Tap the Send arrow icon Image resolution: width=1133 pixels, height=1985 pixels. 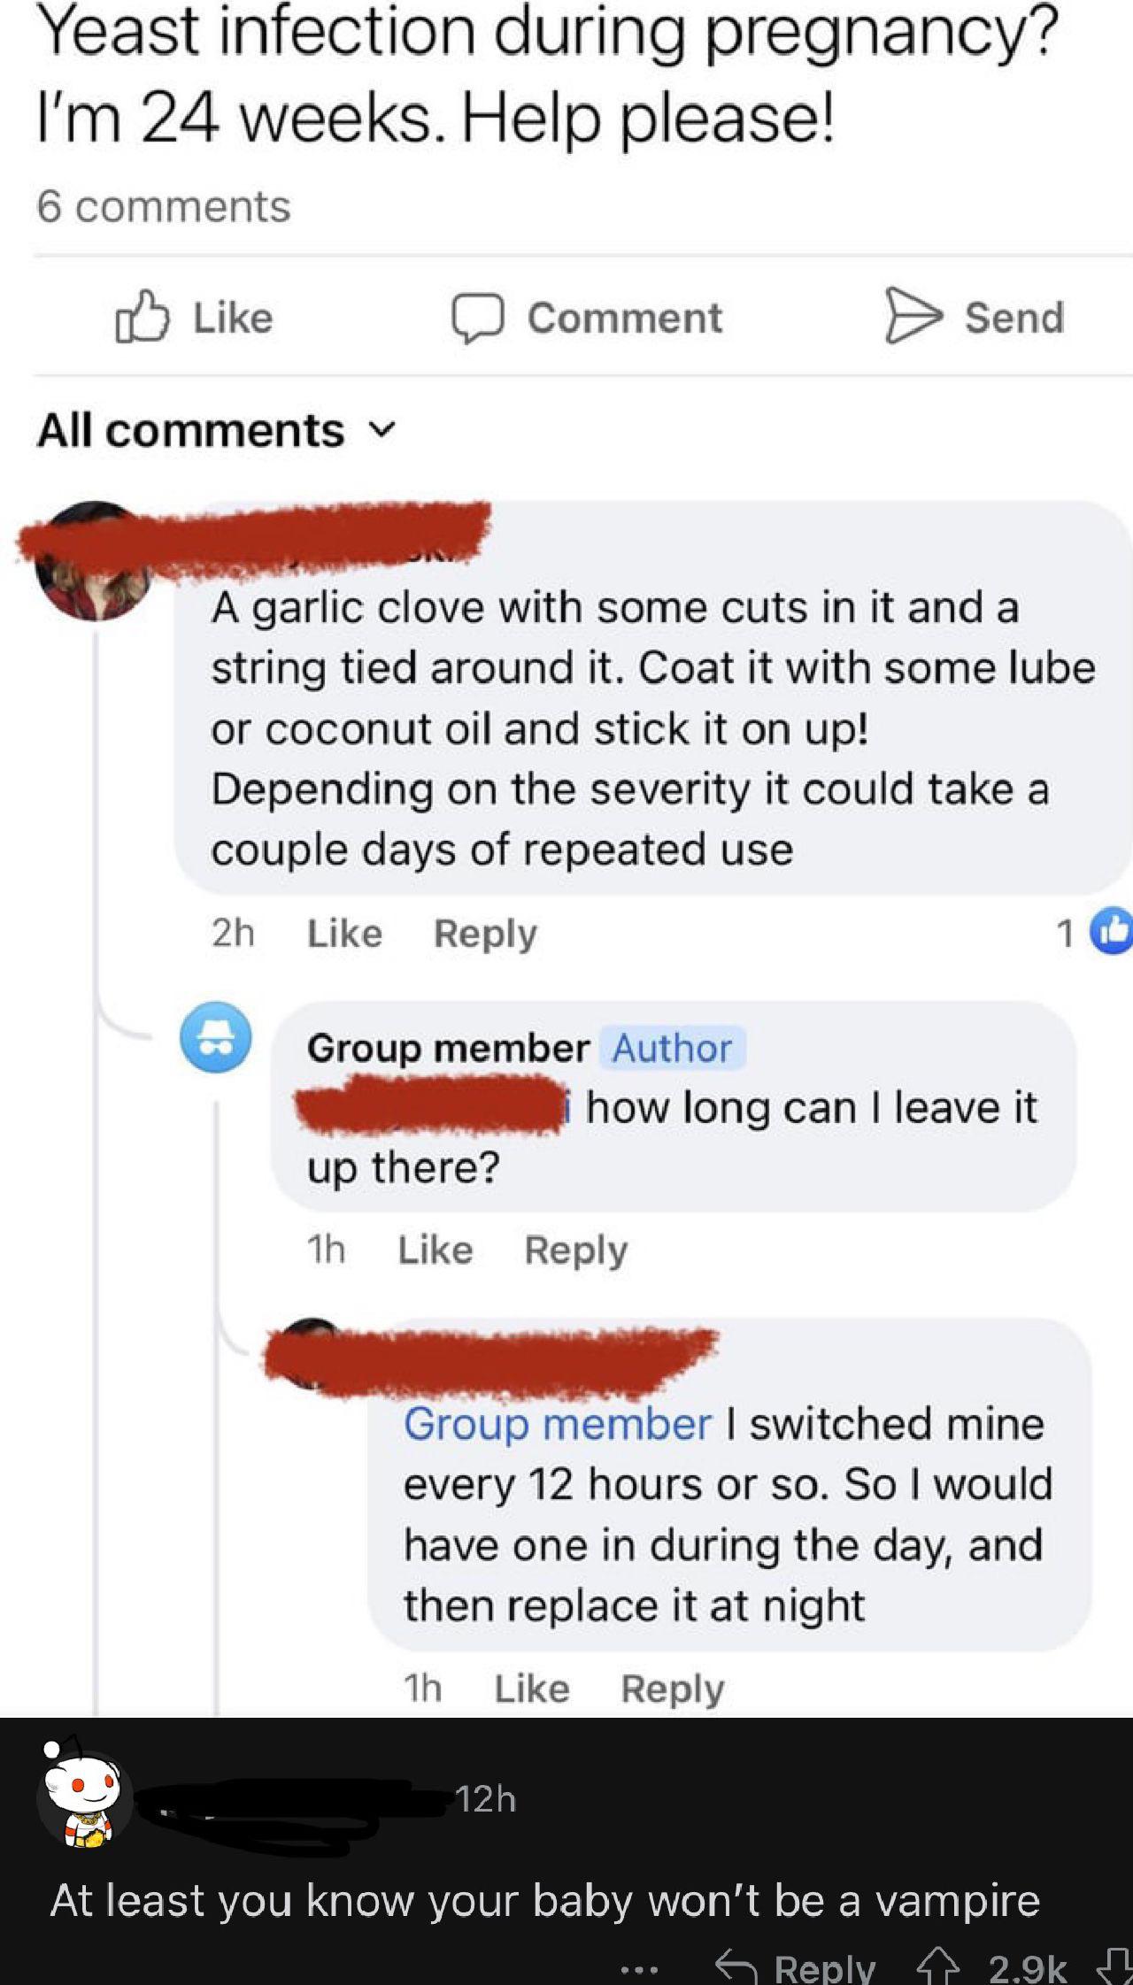click(x=913, y=315)
